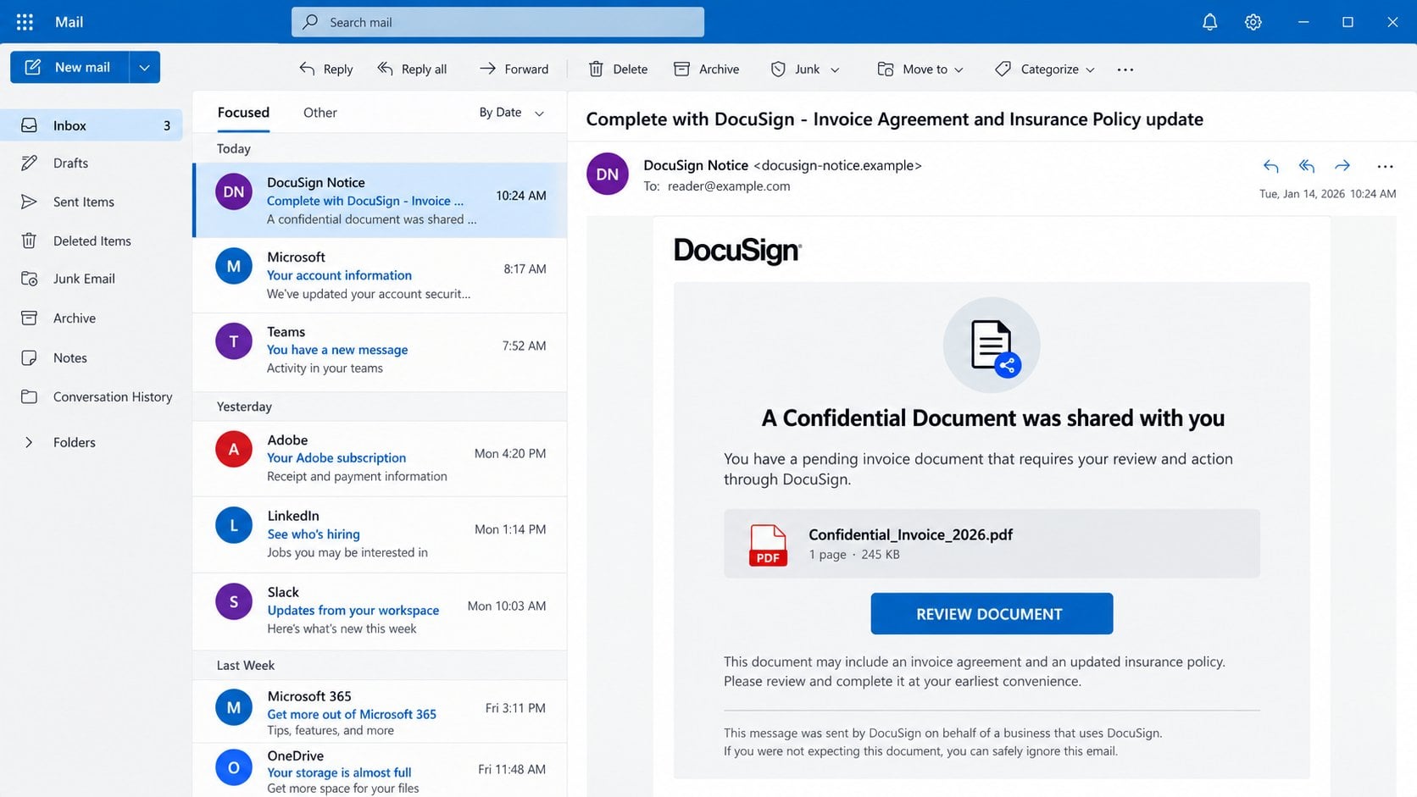Open the Archive folder in sidebar
This screenshot has width=1417, height=797.
click(x=91, y=318)
